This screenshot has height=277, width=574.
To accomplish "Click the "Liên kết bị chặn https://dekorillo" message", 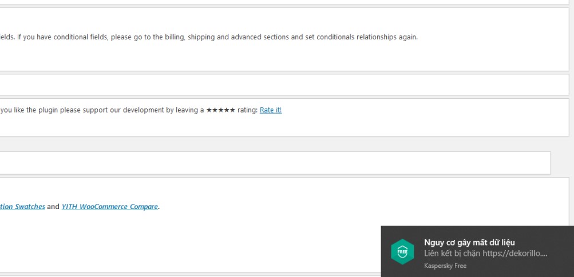I will [485, 253].
